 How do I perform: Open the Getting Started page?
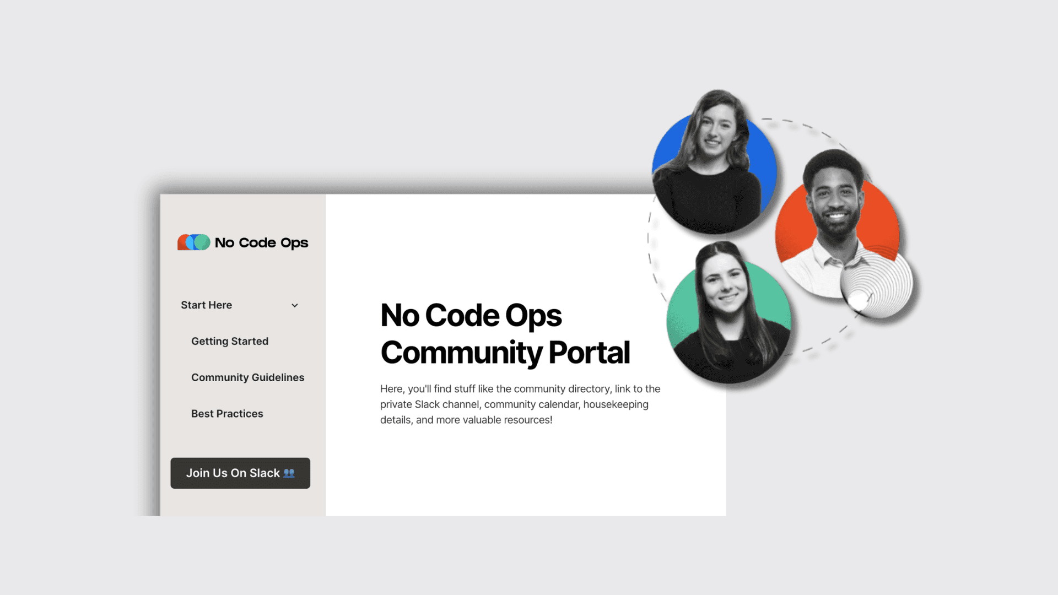tap(230, 342)
